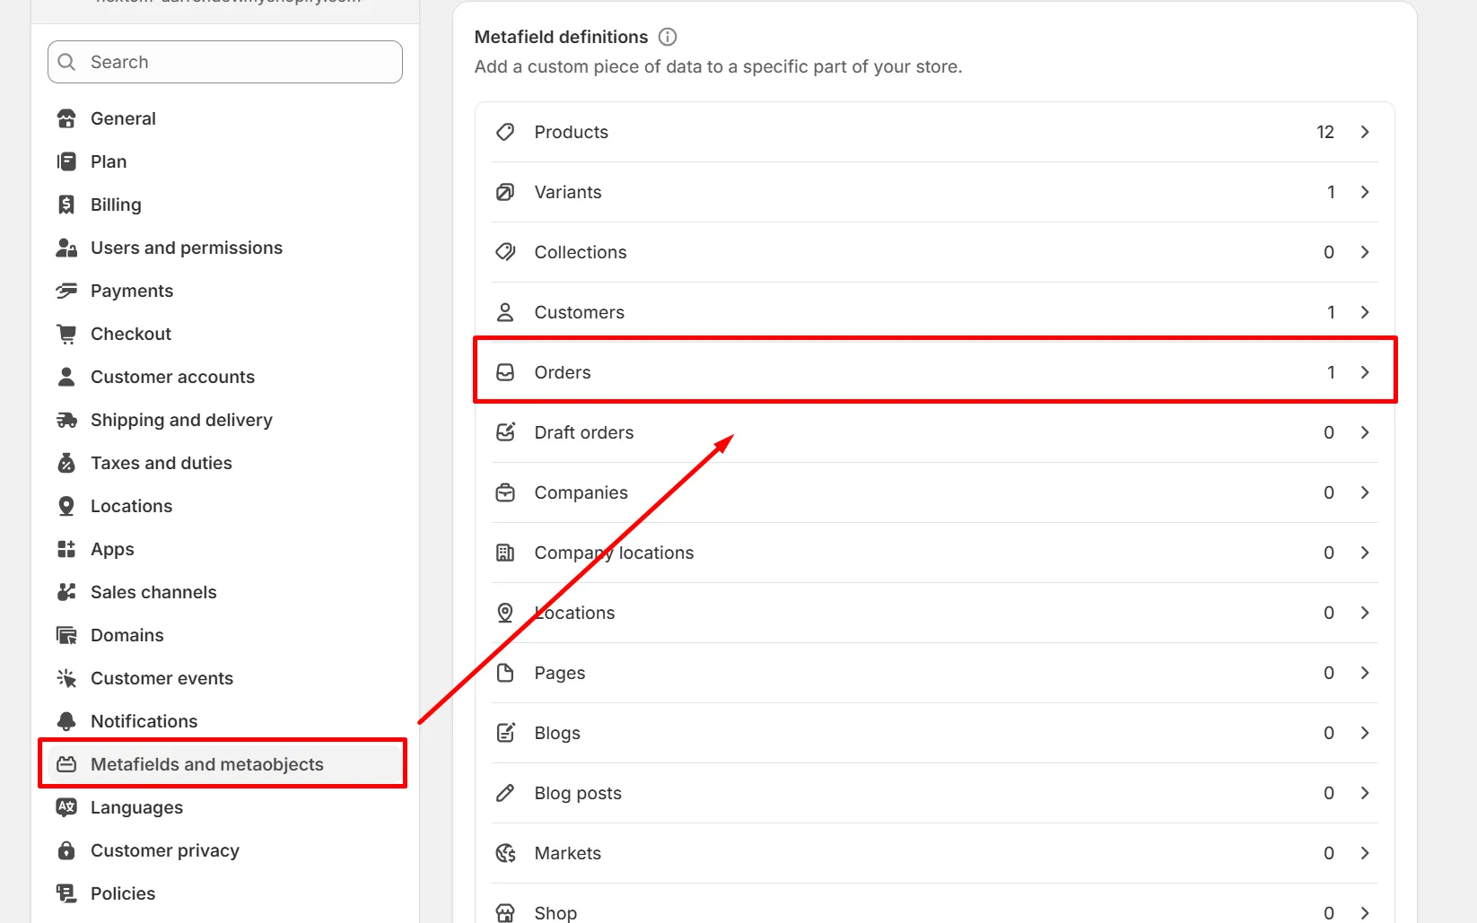The height and width of the screenshot is (923, 1477).
Task: Expand Draft orders chevron arrow
Action: point(1365,432)
